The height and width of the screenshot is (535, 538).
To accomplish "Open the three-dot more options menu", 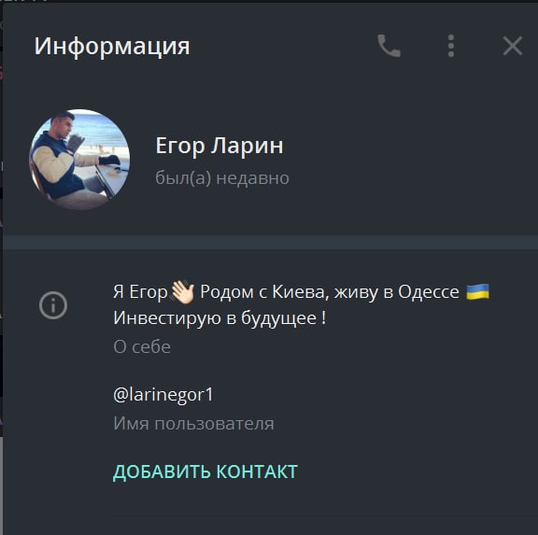I will 451,46.
